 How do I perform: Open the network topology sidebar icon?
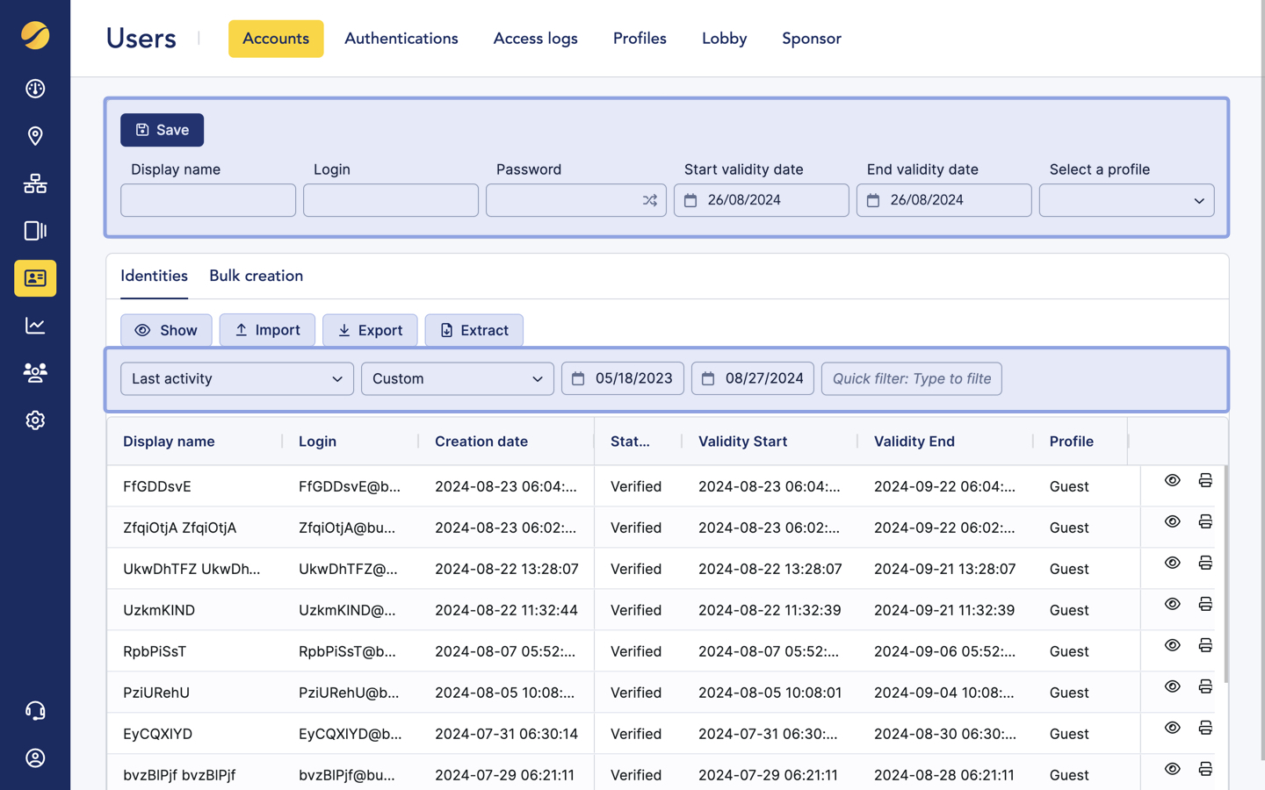[35, 183]
